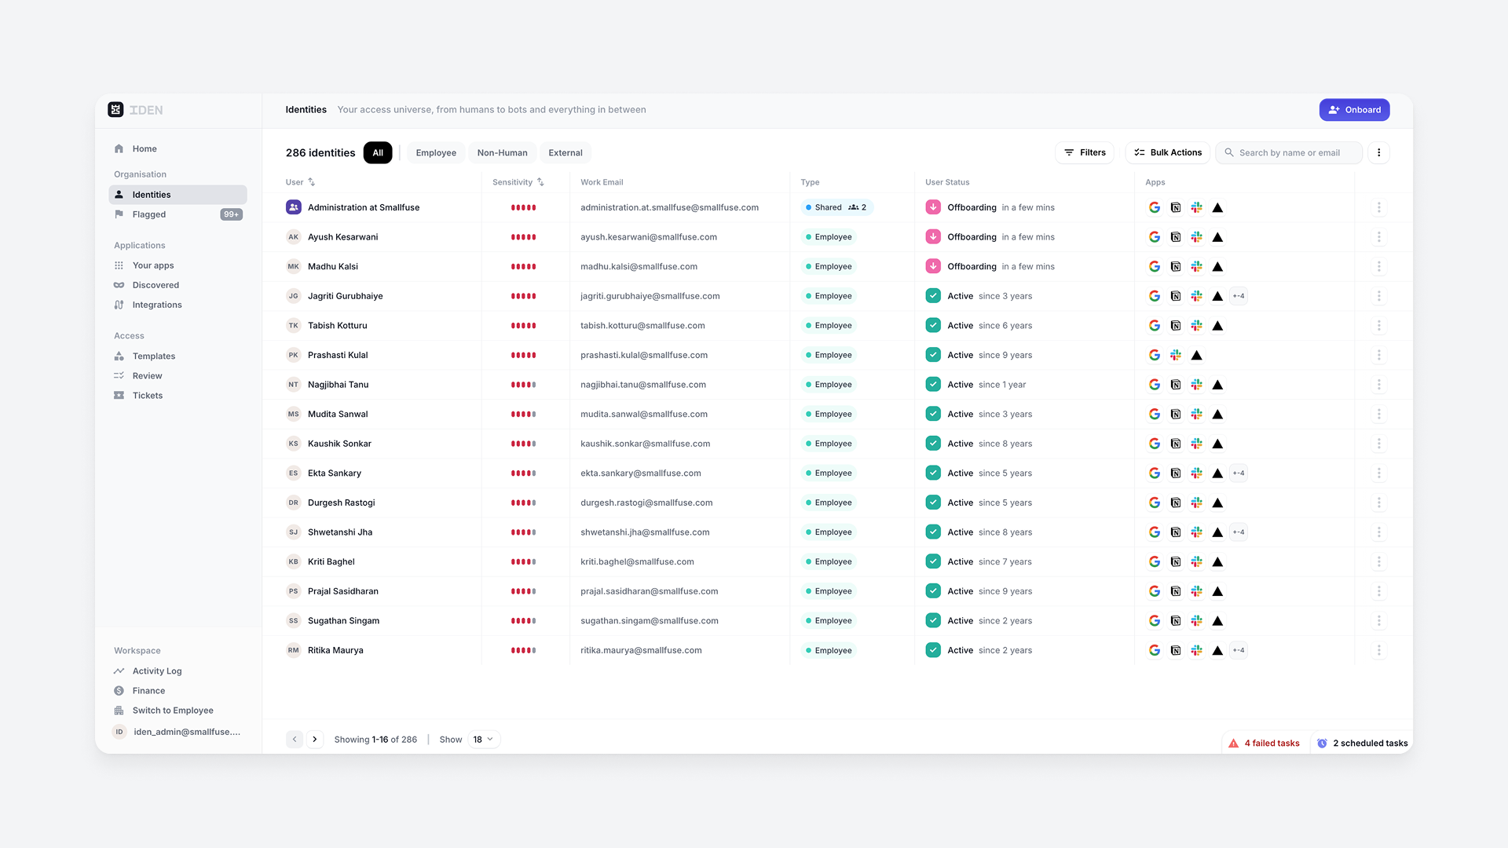Click Offboarding status icon for Administration at Smallfuse
Viewport: 1508px width, 848px height.
[x=933, y=207]
